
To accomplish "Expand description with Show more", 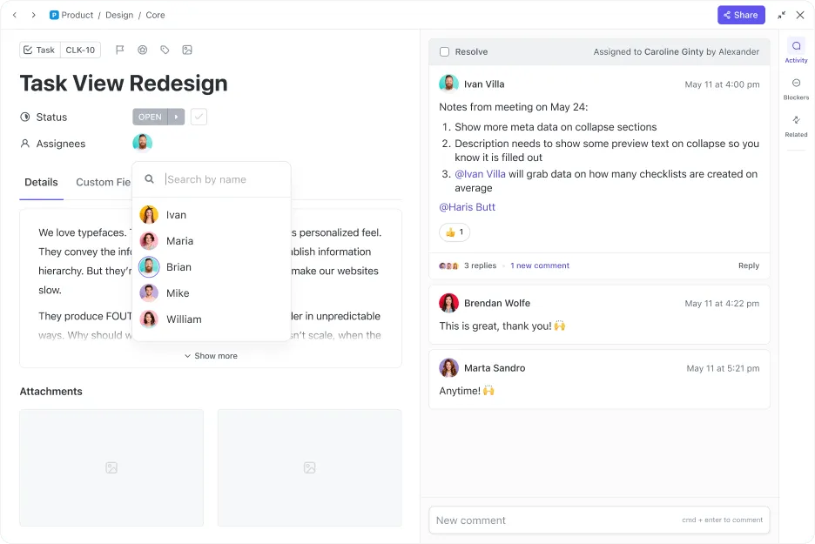I will click(211, 356).
